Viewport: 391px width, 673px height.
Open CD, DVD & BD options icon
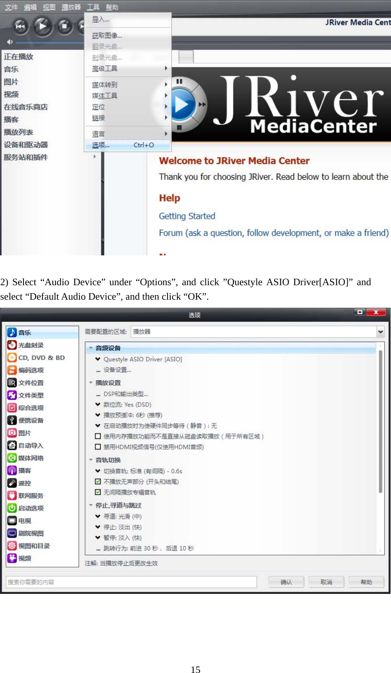point(12,358)
